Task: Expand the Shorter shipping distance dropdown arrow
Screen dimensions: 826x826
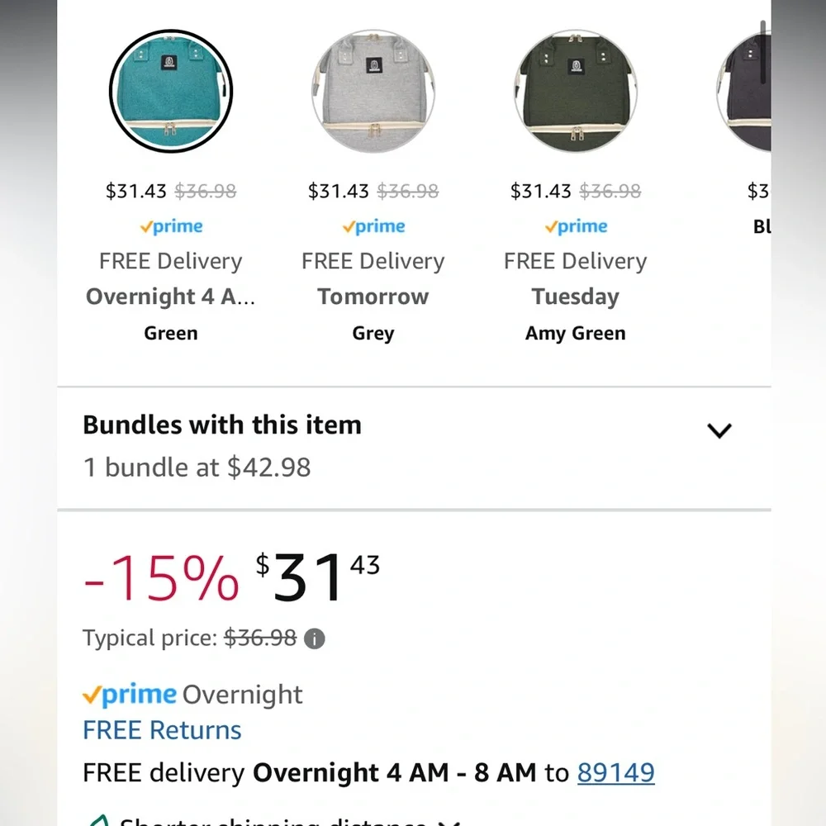Action: pos(449,823)
